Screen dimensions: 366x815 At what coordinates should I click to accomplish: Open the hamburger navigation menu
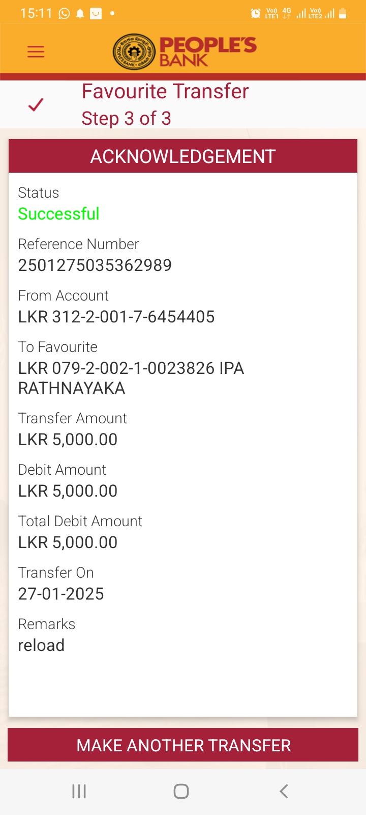36,51
